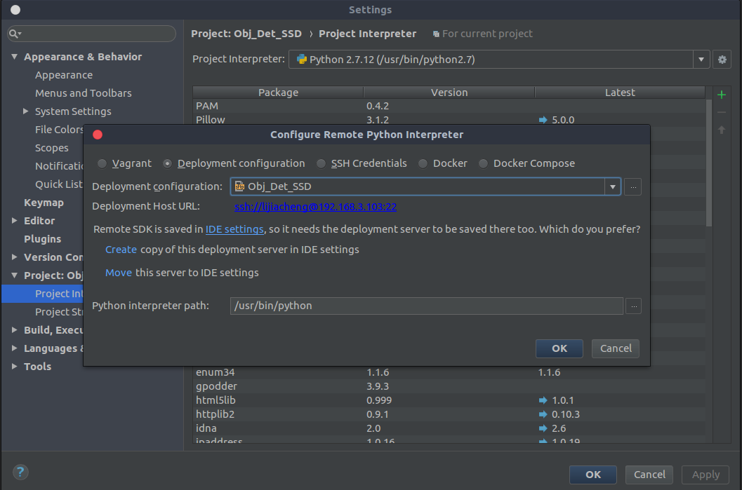Click the IDE settings link
The height and width of the screenshot is (490, 742).
pos(234,229)
